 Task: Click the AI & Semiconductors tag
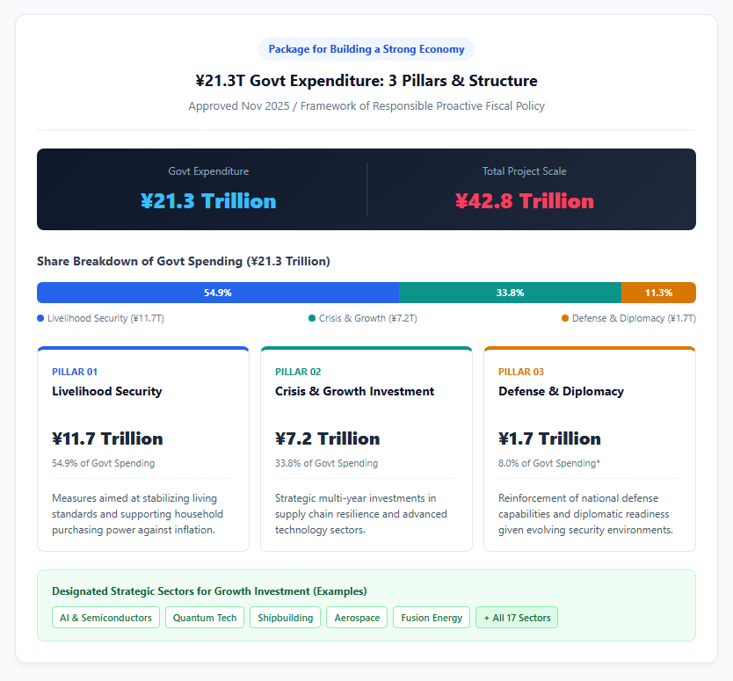tap(105, 618)
